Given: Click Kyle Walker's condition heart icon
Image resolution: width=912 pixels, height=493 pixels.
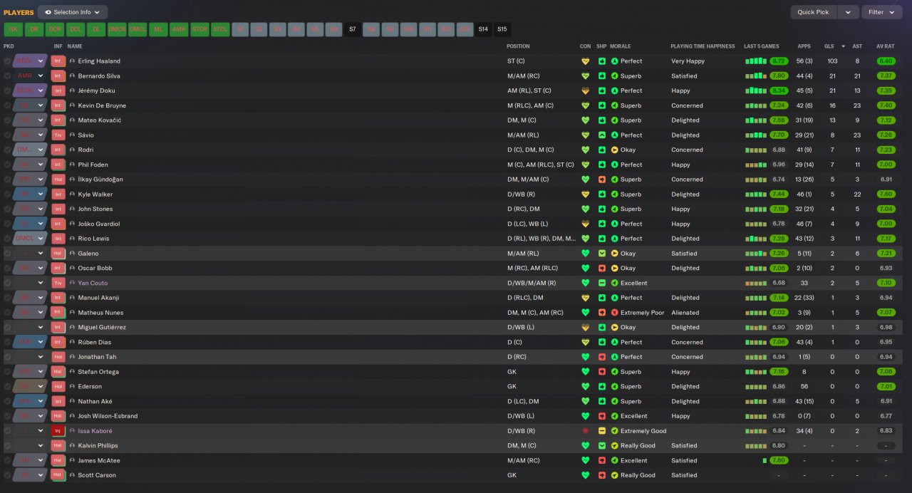Looking at the screenshot, I should click(586, 194).
